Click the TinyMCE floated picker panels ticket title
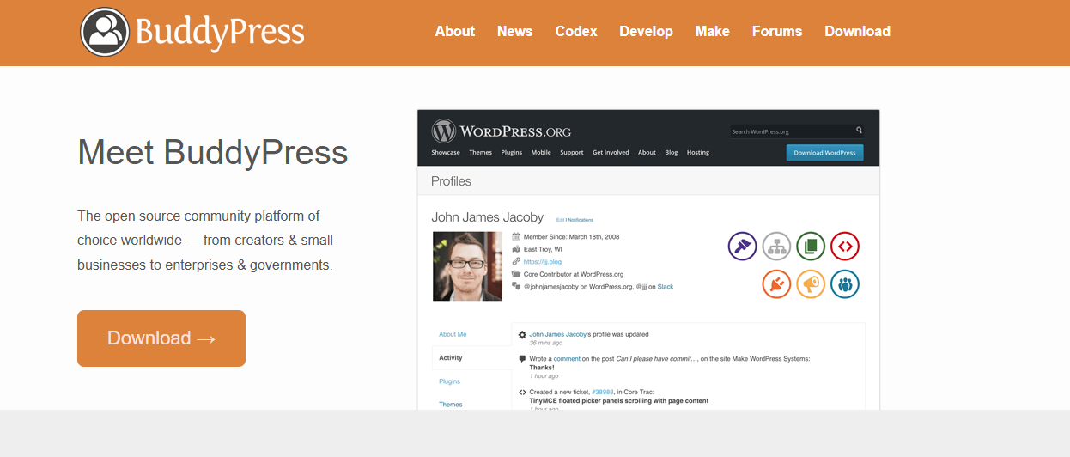This screenshot has width=1070, height=457. (619, 400)
